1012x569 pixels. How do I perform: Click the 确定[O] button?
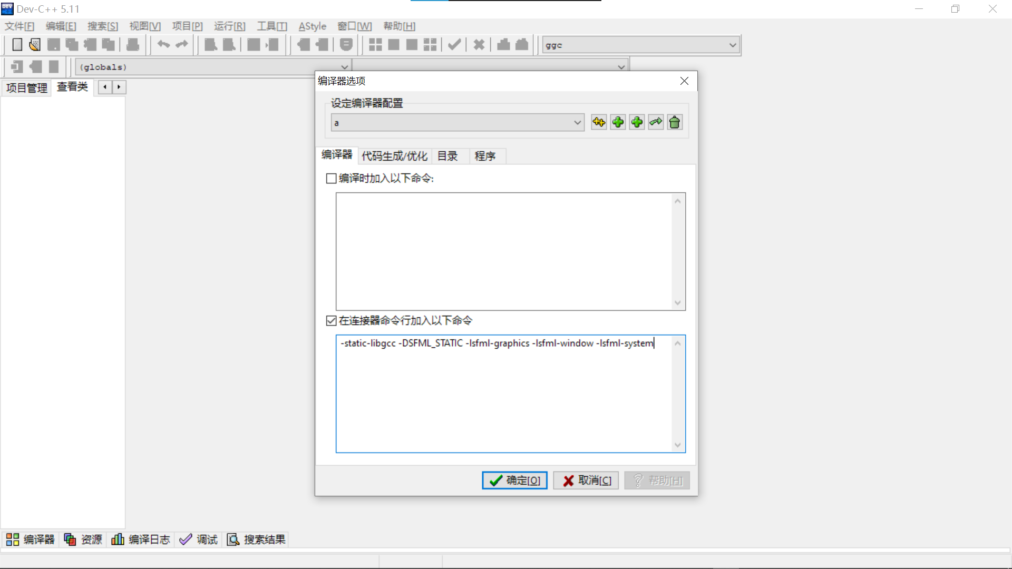[514, 480]
